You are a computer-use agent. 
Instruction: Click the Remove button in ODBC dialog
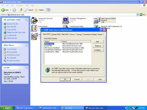tap(98, 46)
